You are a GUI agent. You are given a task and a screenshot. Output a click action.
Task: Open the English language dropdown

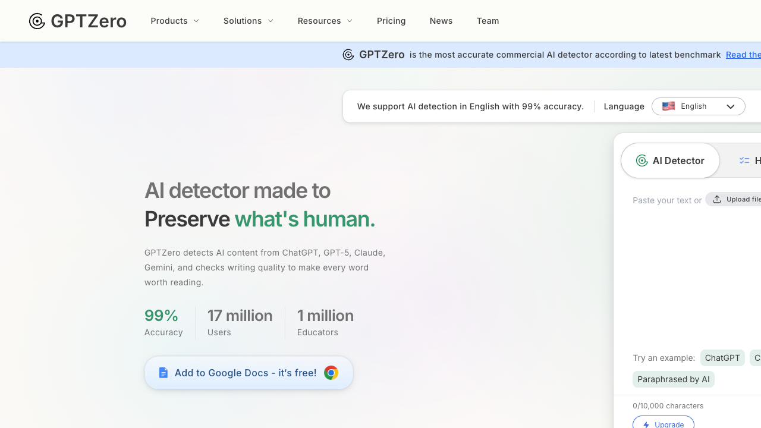(x=699, y=106)
